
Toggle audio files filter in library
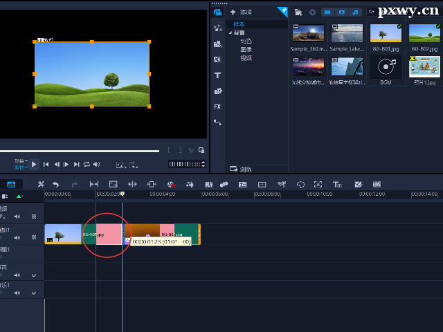click(x=356, y=12)
